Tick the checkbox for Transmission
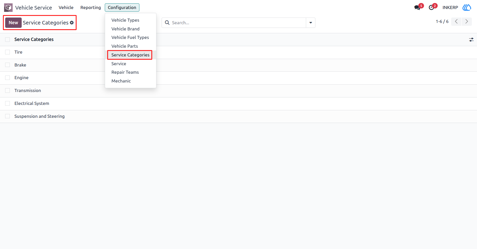This screenshot has width=477, height=249. (7, 90)
